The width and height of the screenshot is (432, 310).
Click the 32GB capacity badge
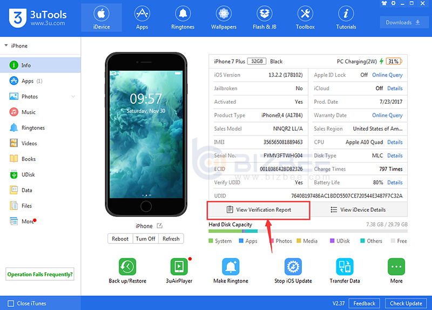(x=257, y=61)
